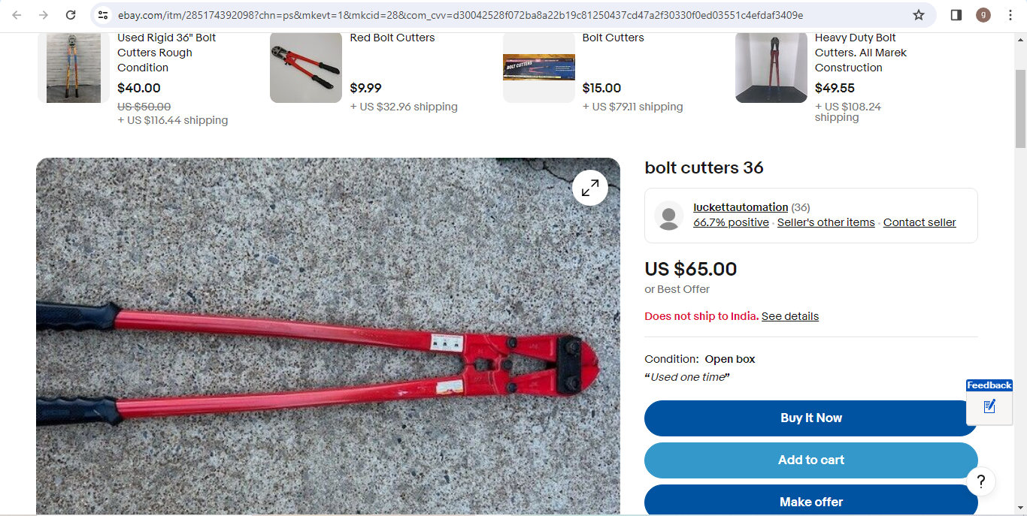Add the bolt cutters to cart

pos(811,460)
